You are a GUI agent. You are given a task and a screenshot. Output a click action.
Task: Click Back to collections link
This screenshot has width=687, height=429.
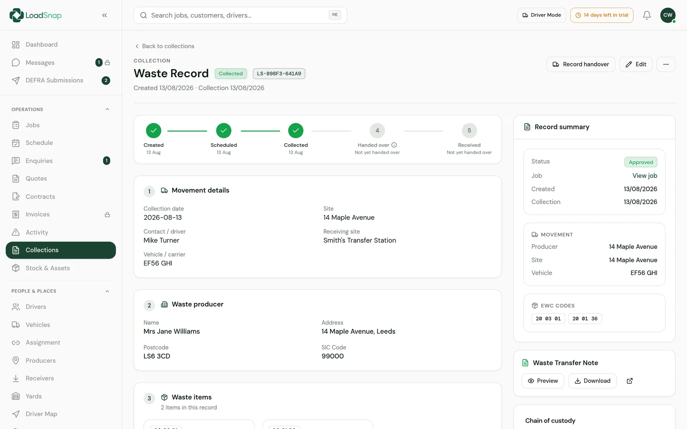(164, 46)
